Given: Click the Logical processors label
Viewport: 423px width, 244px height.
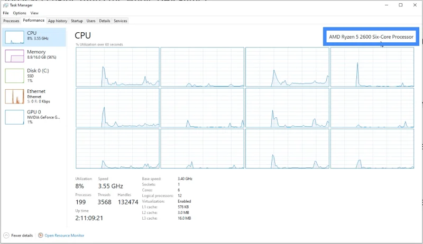Looking at the screenshot, I should (158, 195).
